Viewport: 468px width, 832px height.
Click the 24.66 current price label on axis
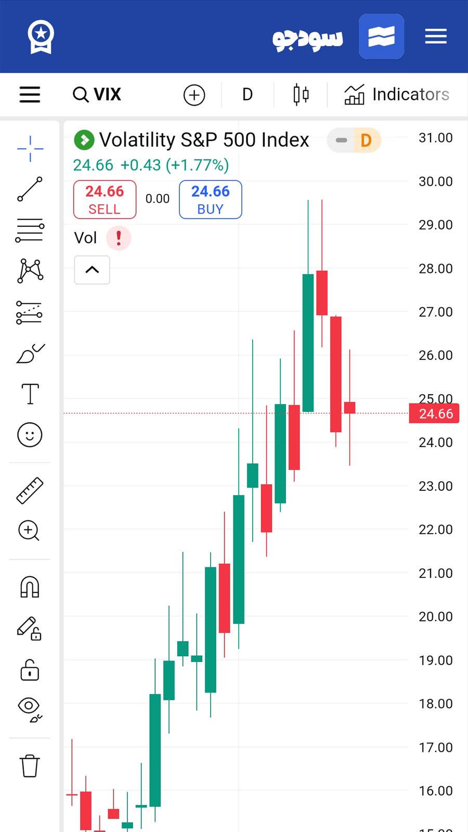point(435,414)
